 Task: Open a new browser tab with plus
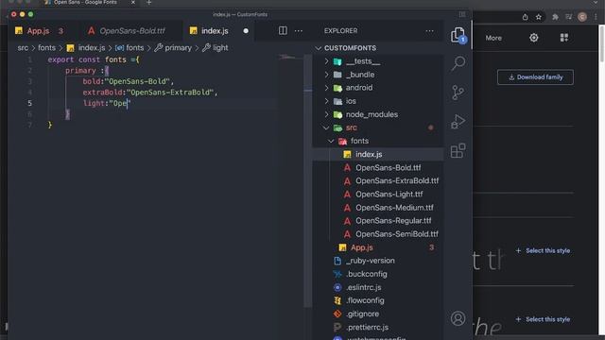pos(149,2)
